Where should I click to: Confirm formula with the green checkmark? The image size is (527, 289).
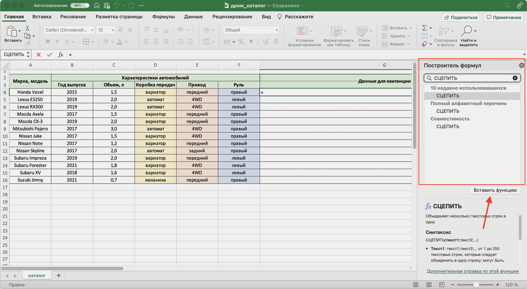coord(49,55)
